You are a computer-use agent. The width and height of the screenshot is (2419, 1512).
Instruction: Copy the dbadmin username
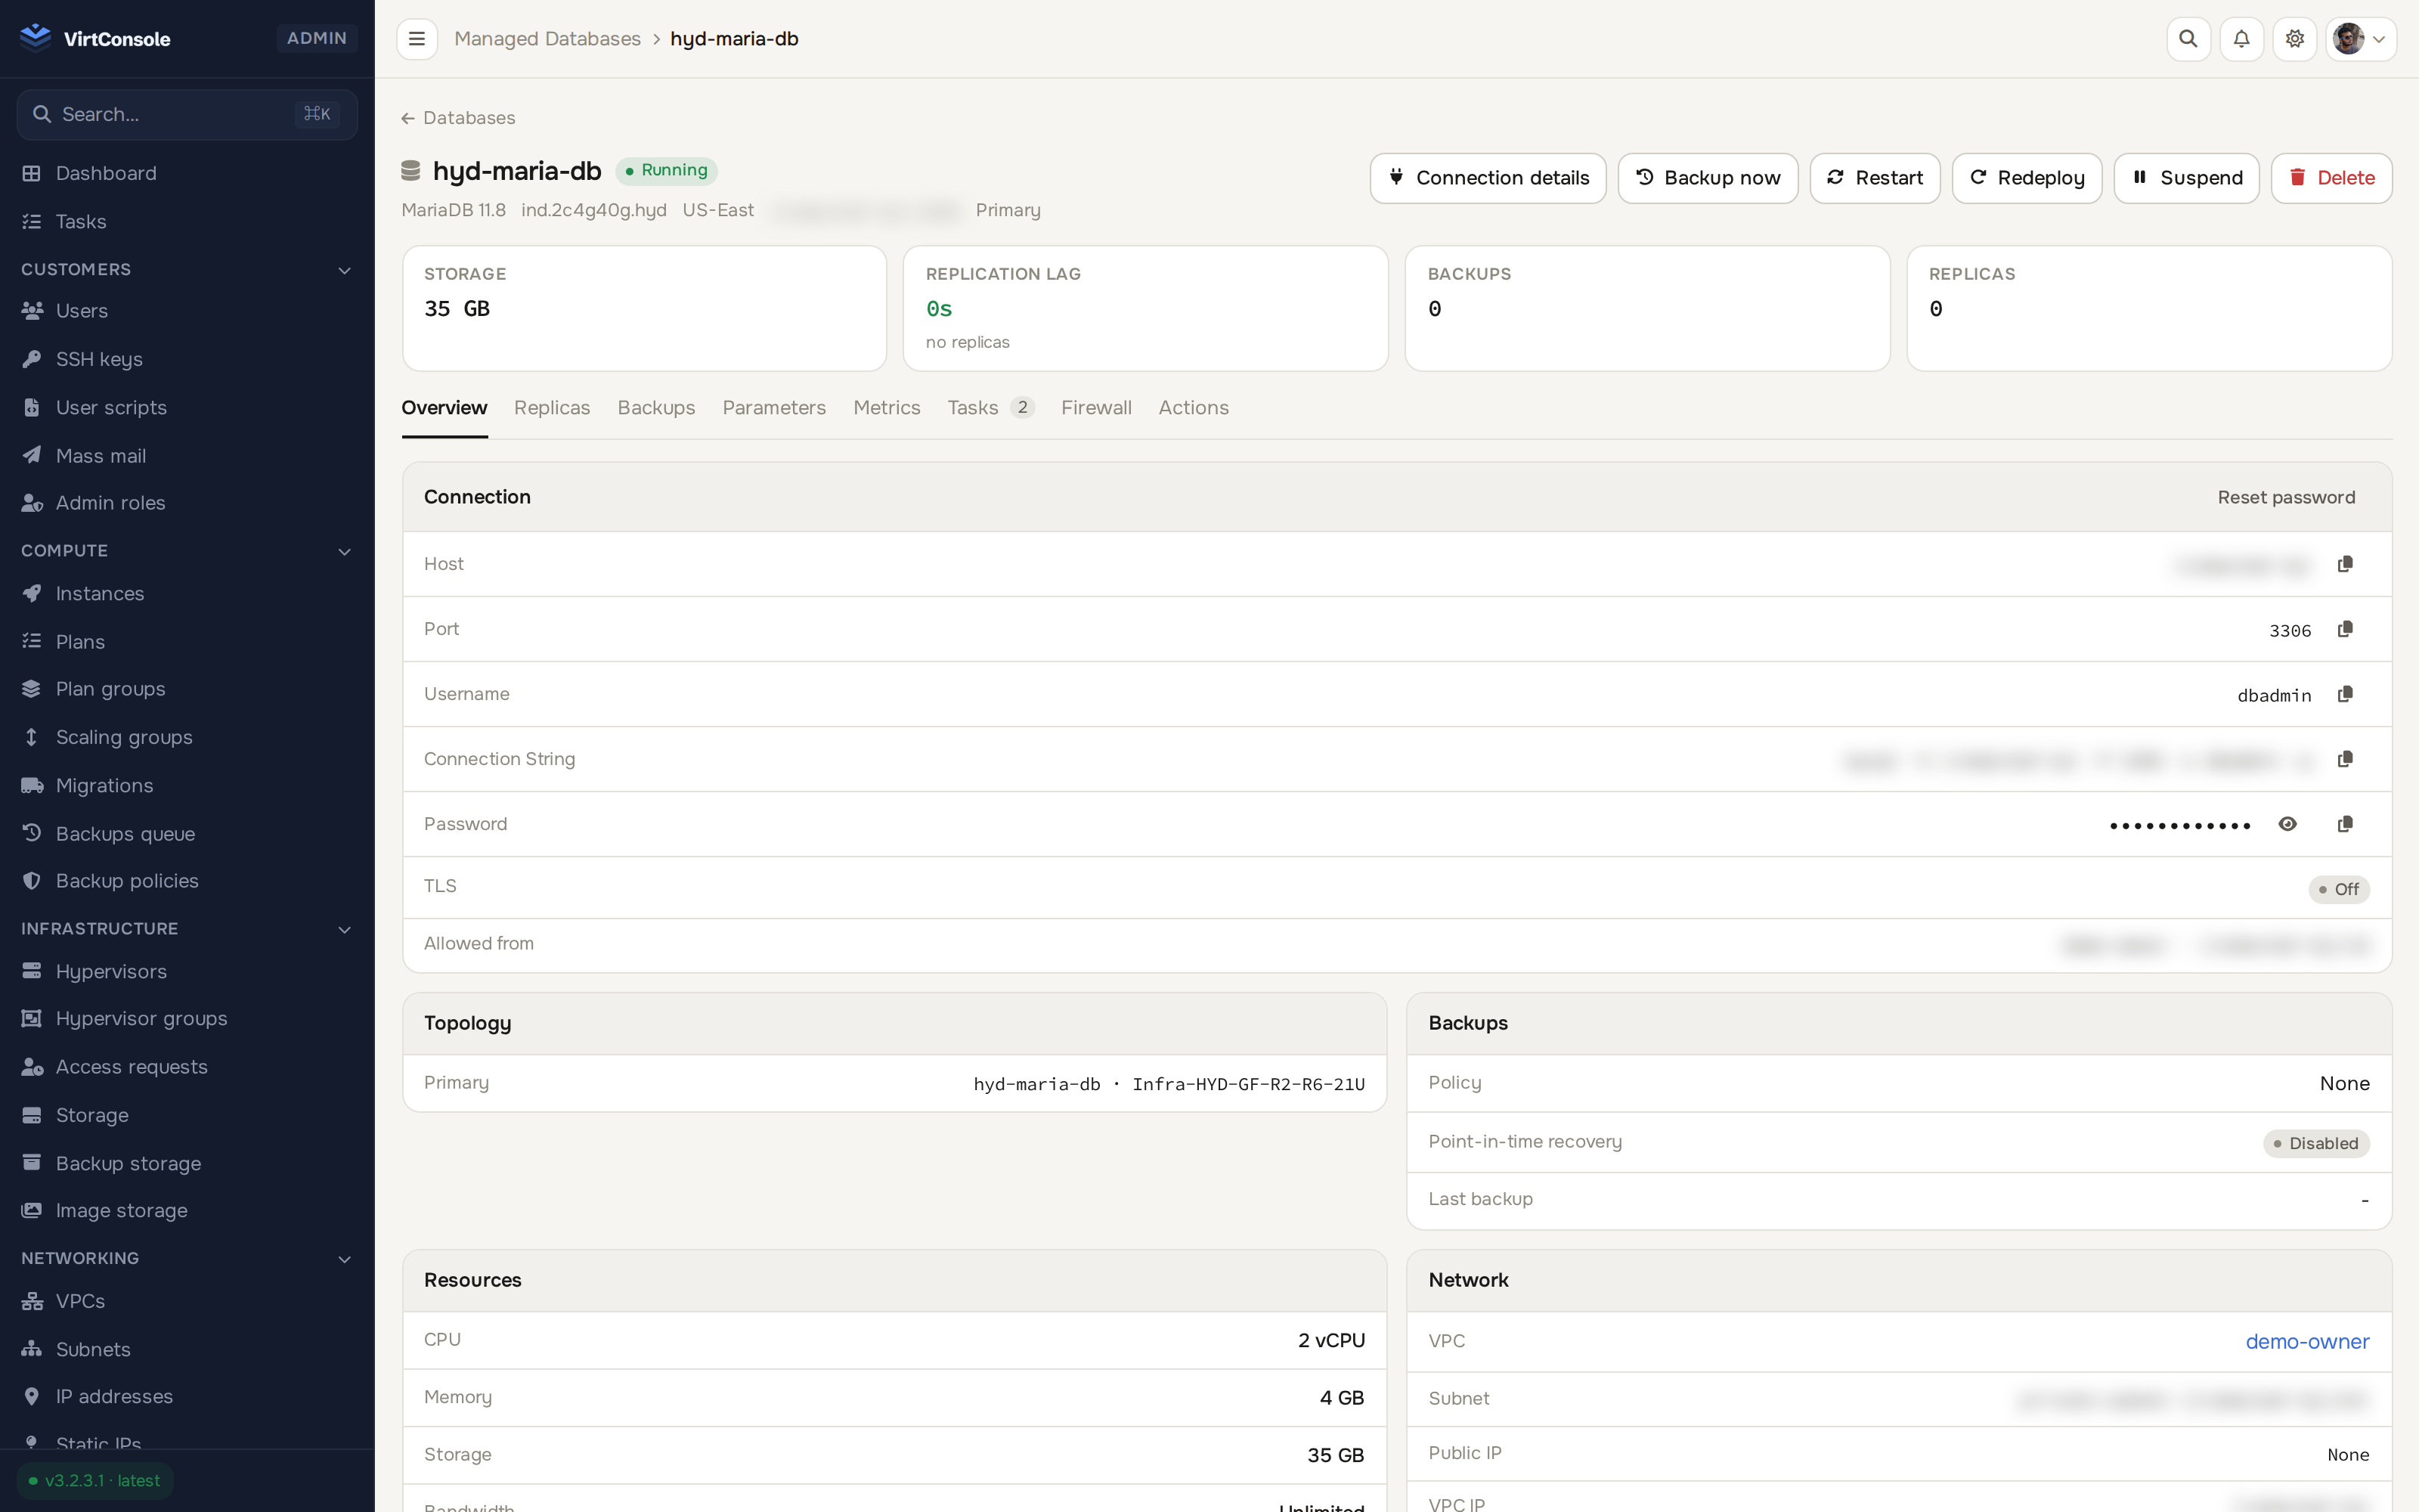coord(2345,694)
